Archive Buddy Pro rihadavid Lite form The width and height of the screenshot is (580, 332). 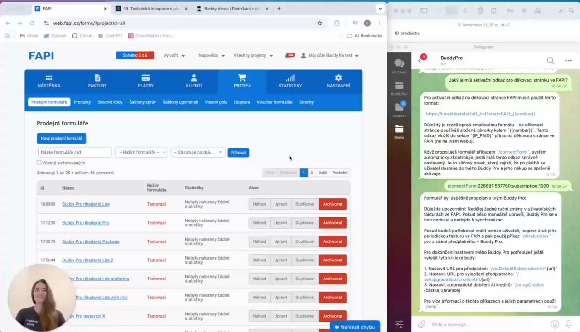333,204
